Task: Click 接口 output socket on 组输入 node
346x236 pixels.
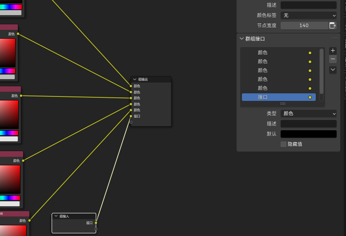Action: coord(96,223)
